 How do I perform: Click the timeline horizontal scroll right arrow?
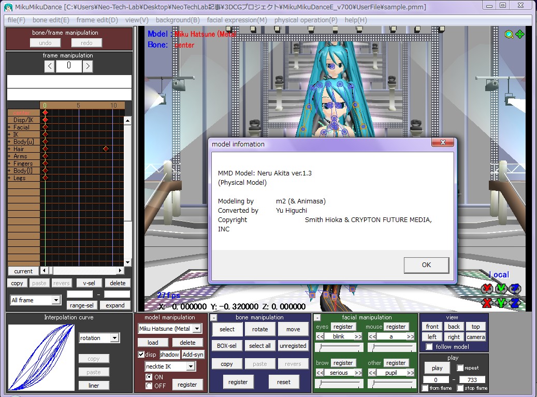120,271
